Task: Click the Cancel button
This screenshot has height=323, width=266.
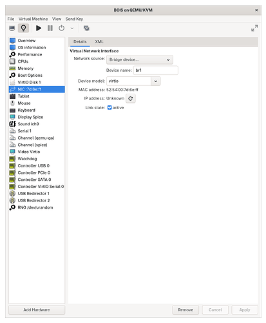Action: tap(215, 310)
